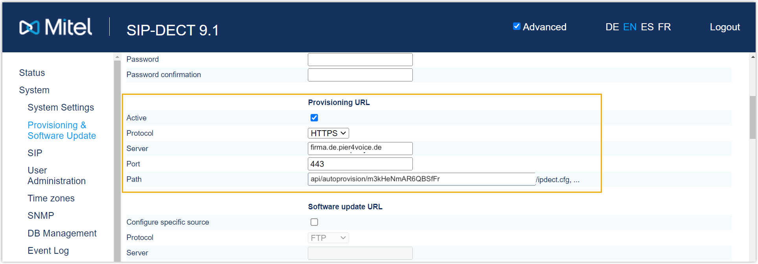Switch language to DE
This screenshot has height=264, width=758.
612,27
